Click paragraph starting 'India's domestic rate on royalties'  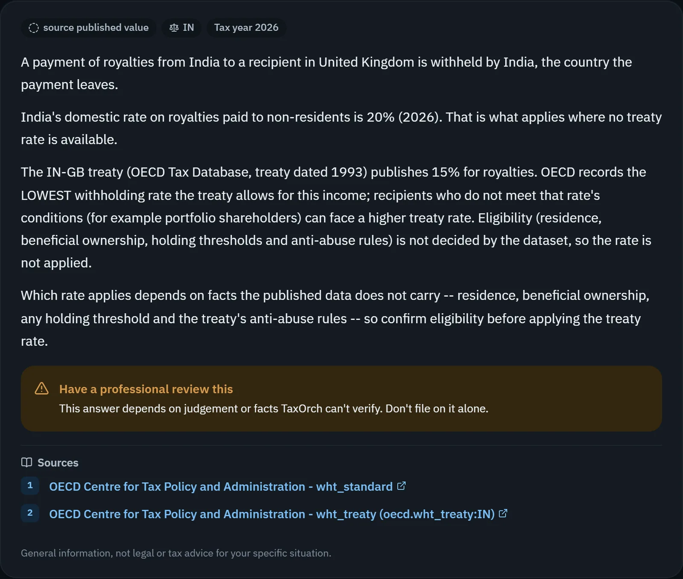(x=341, y=128)
